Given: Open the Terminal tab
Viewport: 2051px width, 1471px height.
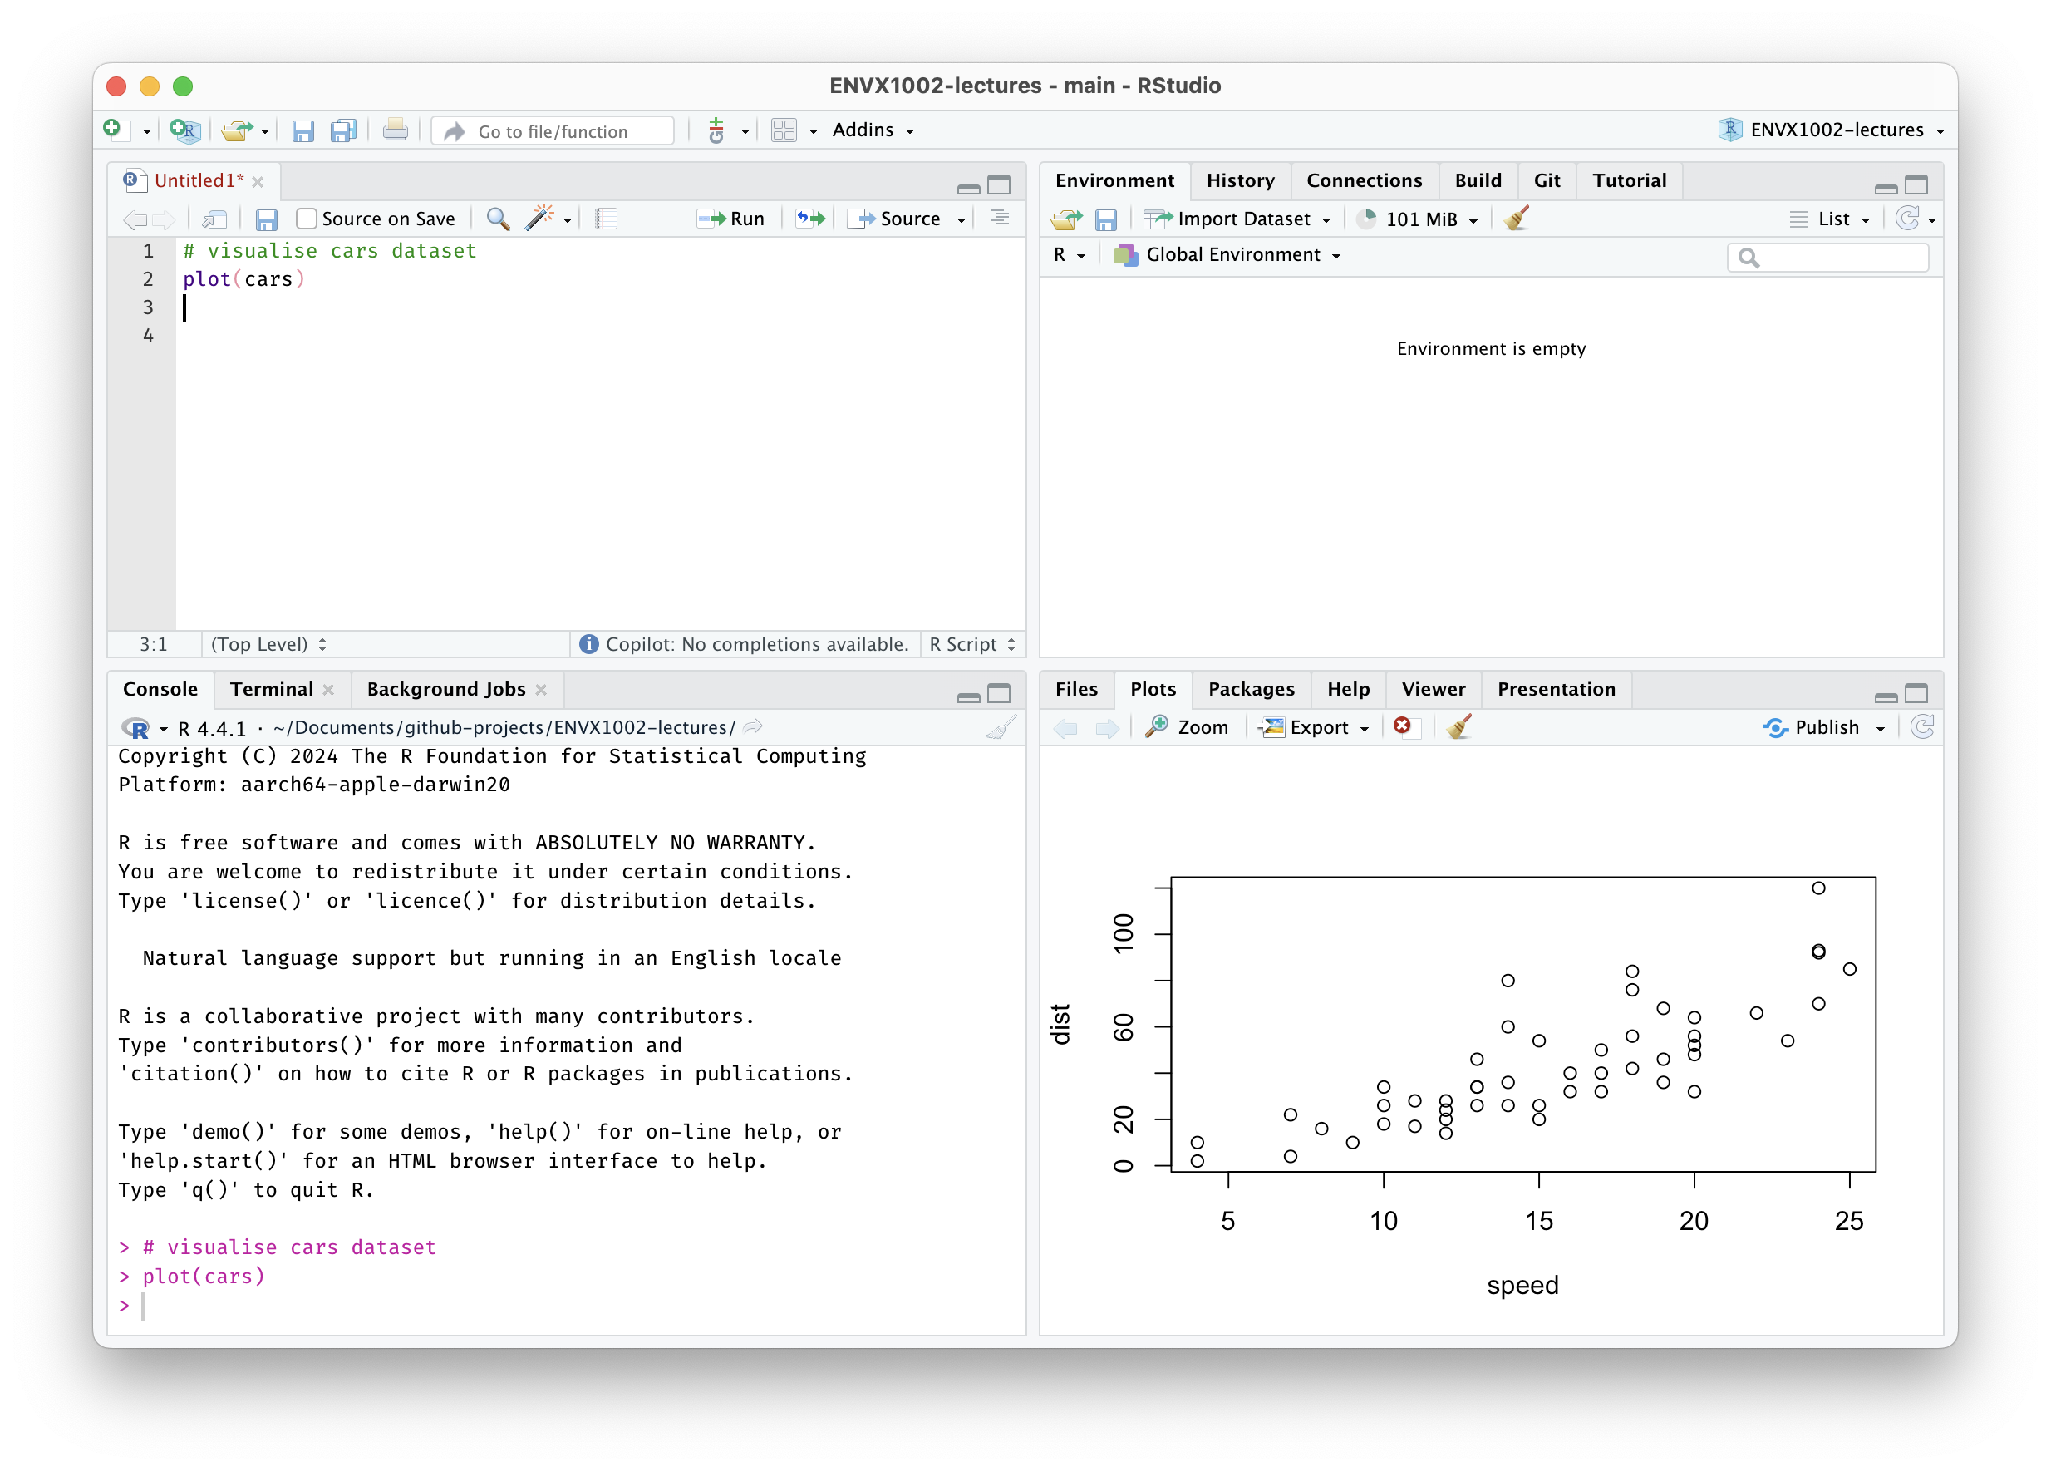Looking at the screenshot, I should (x=271, y=689).
